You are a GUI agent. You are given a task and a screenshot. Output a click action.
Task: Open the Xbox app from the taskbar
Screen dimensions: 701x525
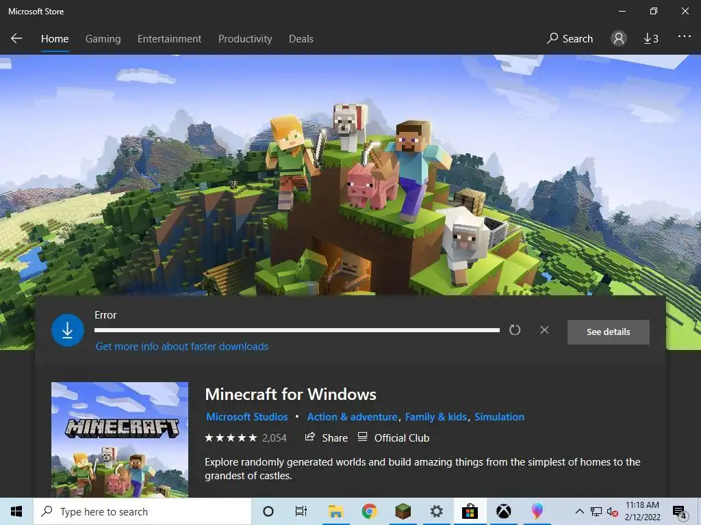click(504, 511)
